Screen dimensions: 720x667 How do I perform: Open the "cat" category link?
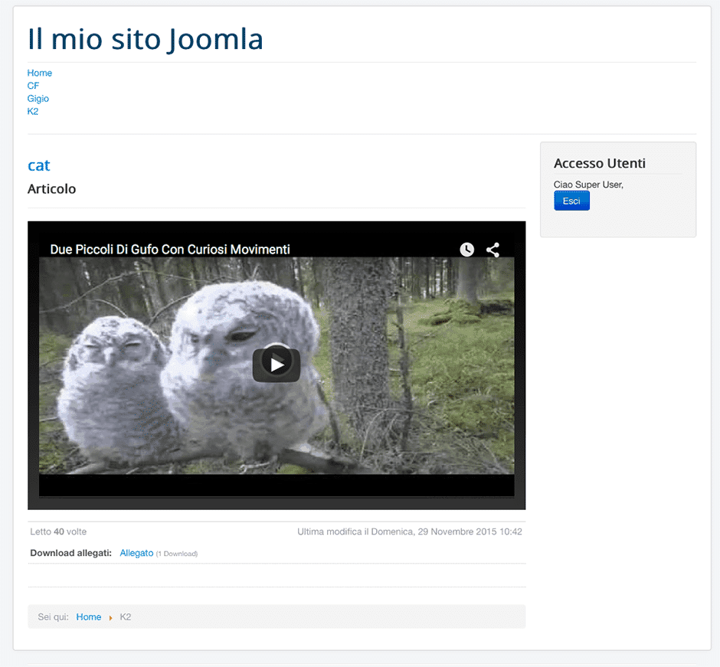pos(39,165)
